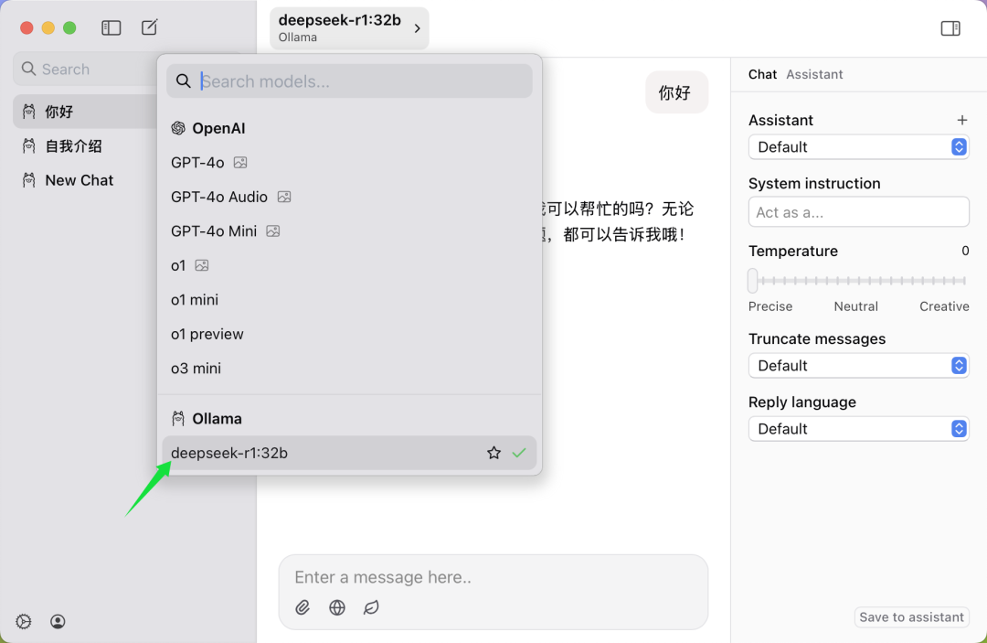Switch to the Assistant tab
This screenshot has width=987, height=643.
click(x=814, y=74)
